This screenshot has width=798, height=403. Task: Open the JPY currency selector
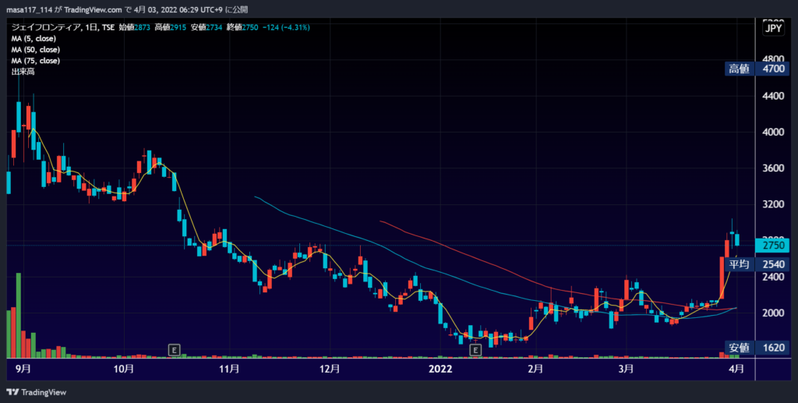[x=773, y=29]
